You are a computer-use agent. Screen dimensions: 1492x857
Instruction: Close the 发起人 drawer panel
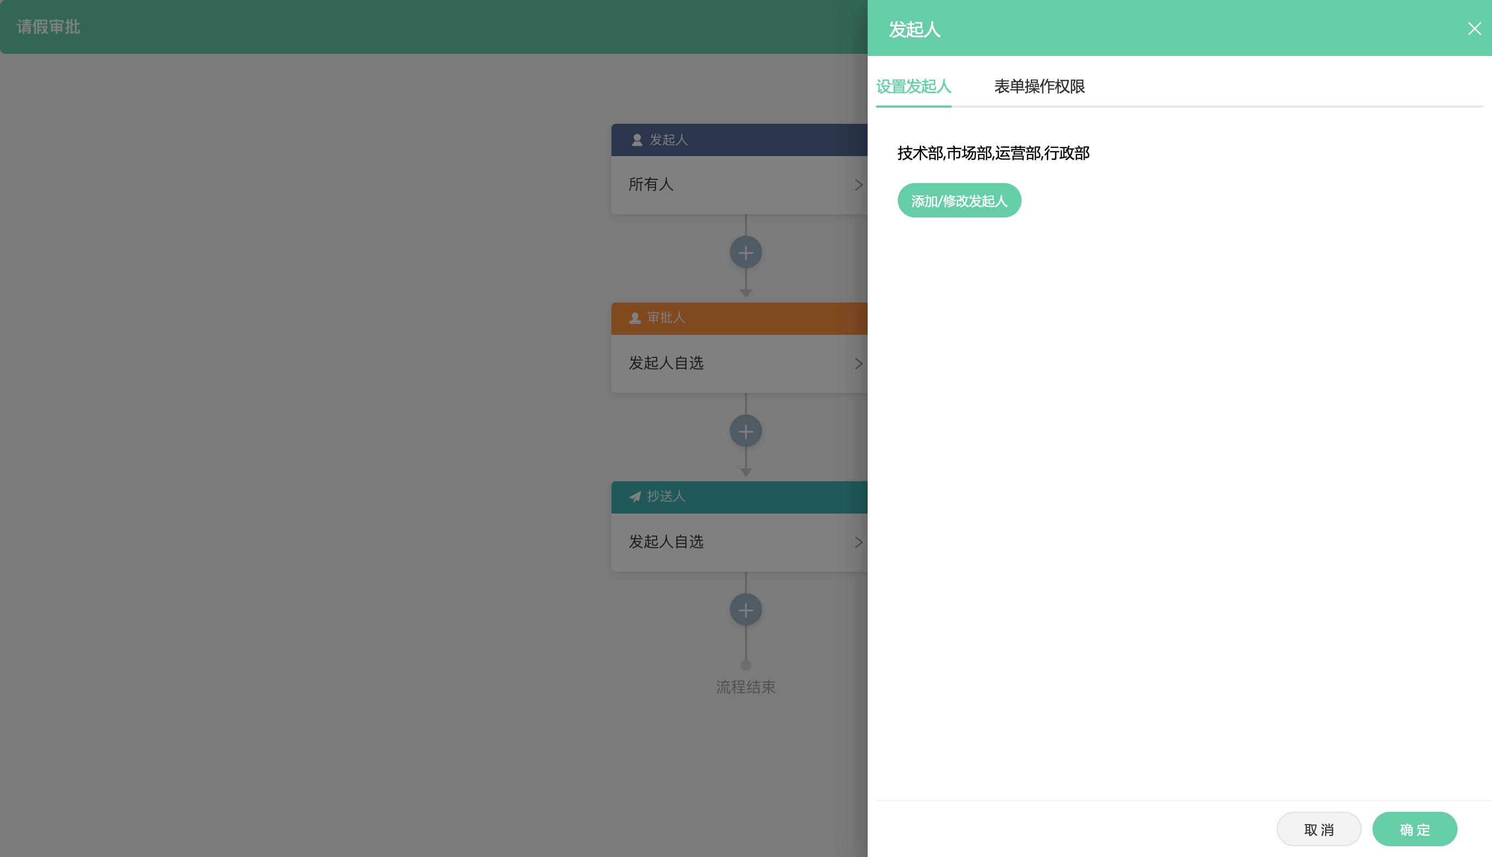[1474, 29]
